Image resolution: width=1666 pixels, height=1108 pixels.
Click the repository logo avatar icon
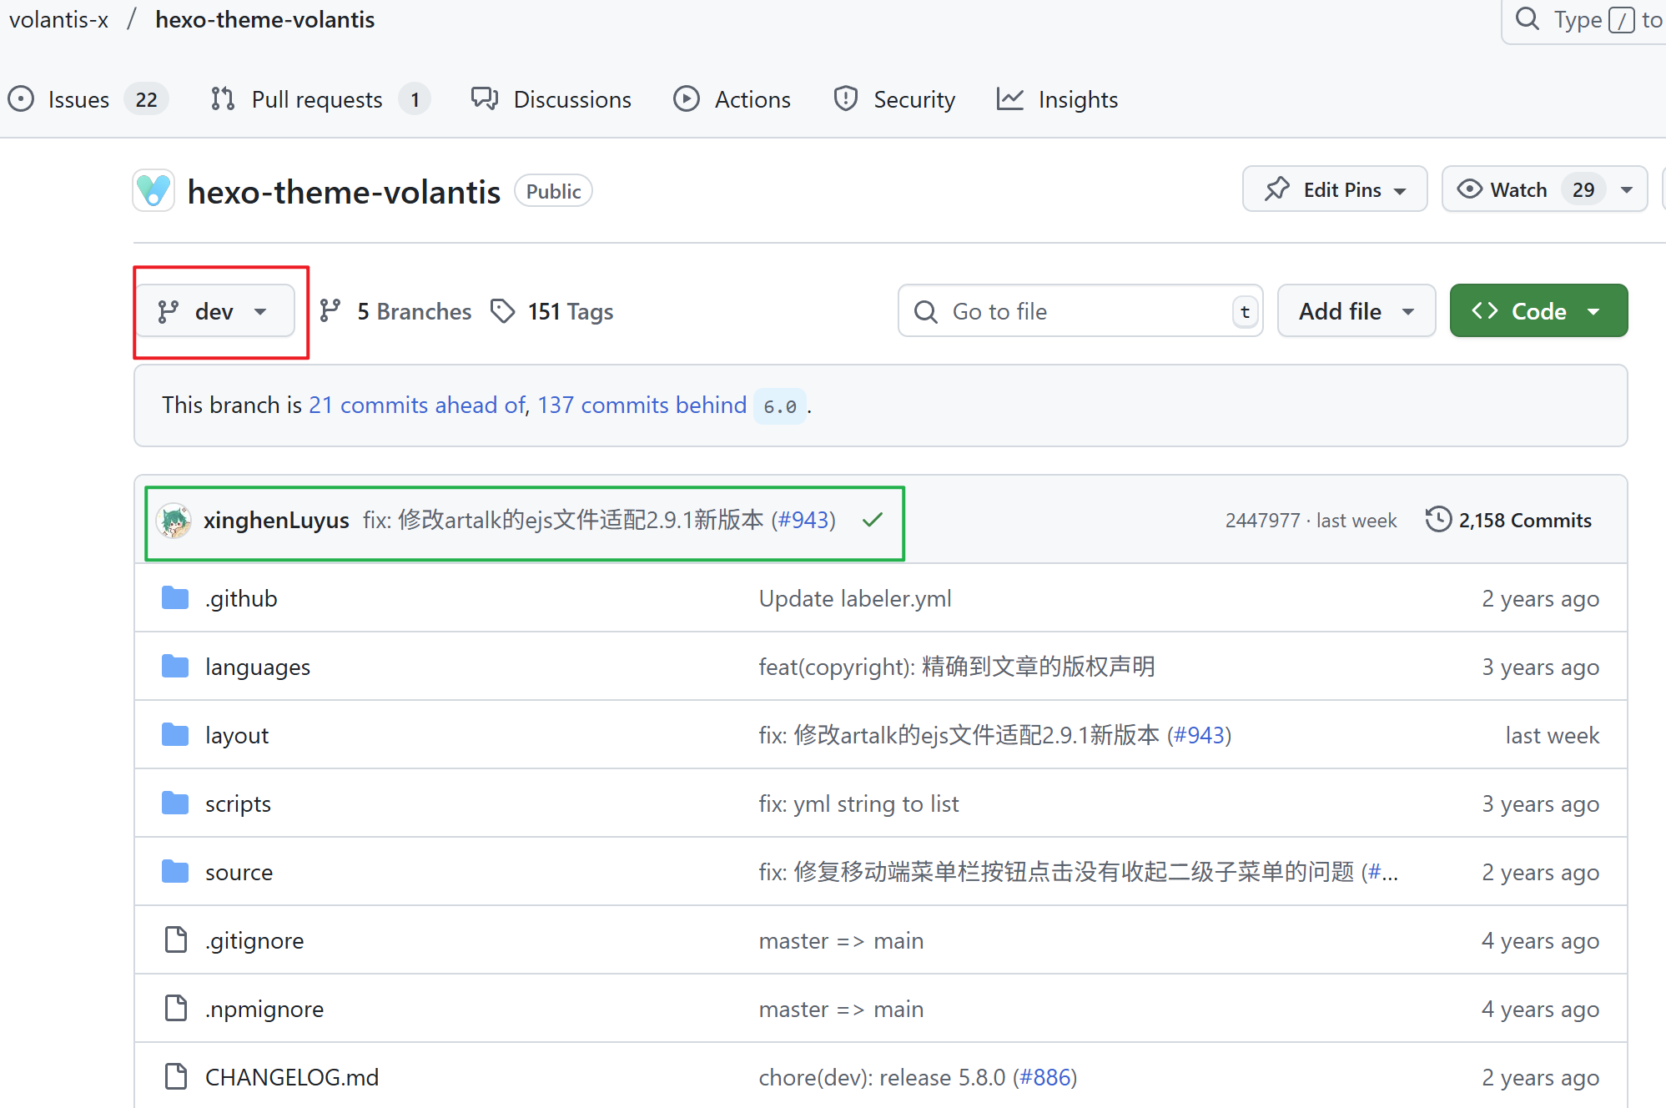click(x=154, y=191)
